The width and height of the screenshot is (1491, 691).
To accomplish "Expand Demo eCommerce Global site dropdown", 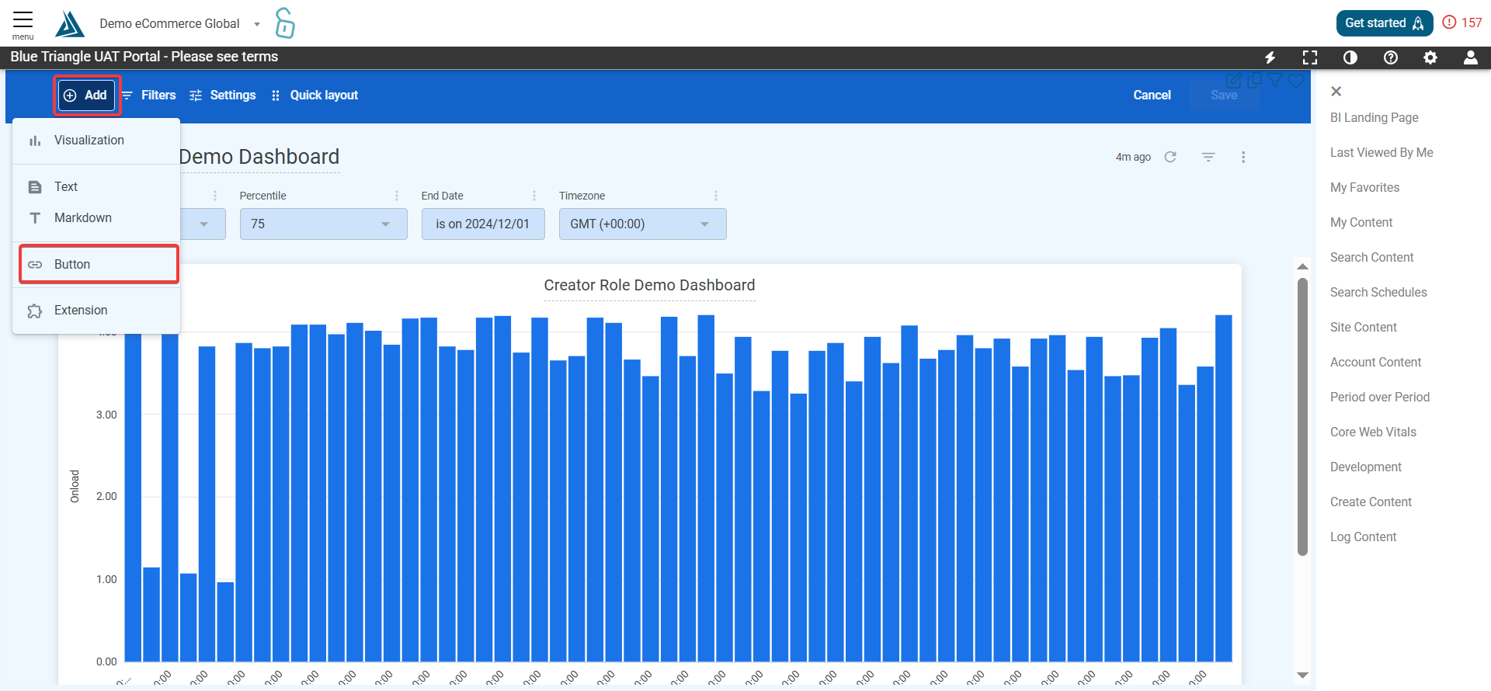I will (x=180, y=24).
